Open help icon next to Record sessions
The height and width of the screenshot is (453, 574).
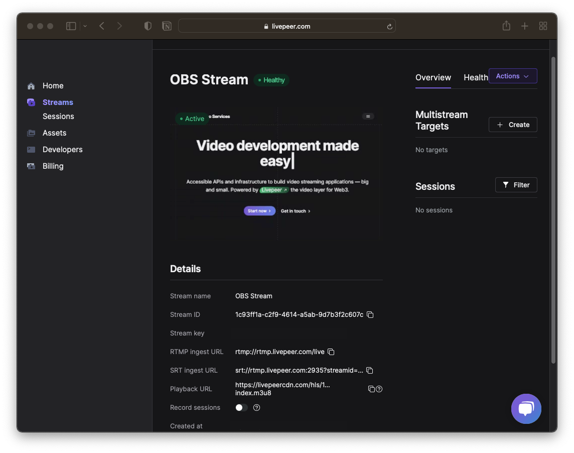pos(256,408)
